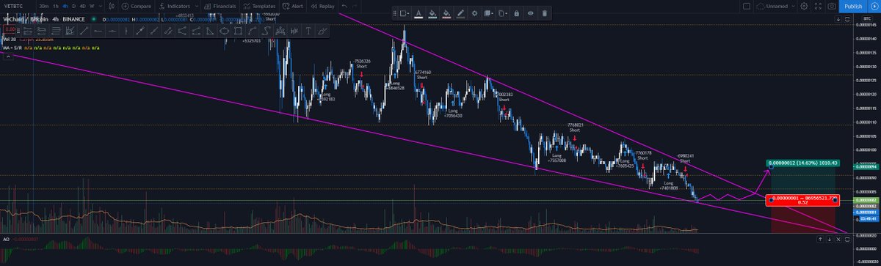Delete the selected drawing with trash icon
881x266 pixels.
545,13
